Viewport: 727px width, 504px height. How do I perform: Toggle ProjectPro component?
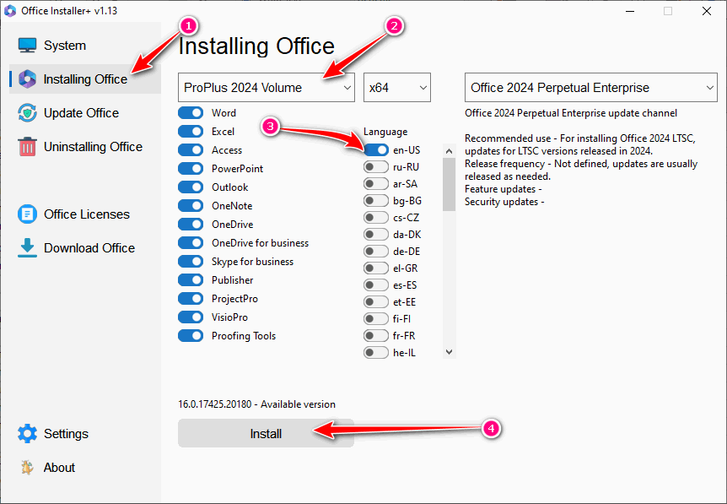[x=191, y=298]
